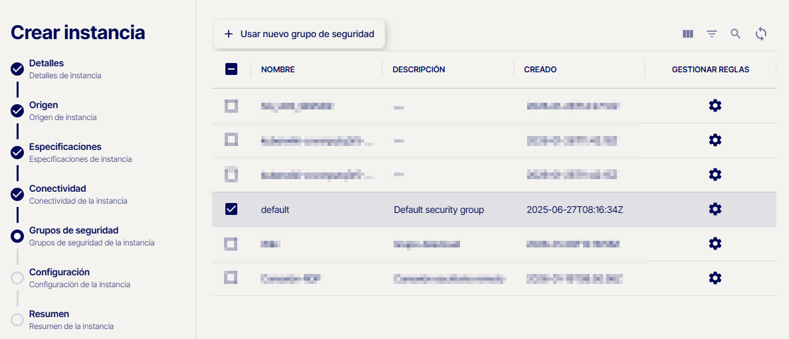Click Usar nuevo grupo de seguridad button
Viewport: 789px width, 339px height.
pyautogui.click(x=299, y=34)
